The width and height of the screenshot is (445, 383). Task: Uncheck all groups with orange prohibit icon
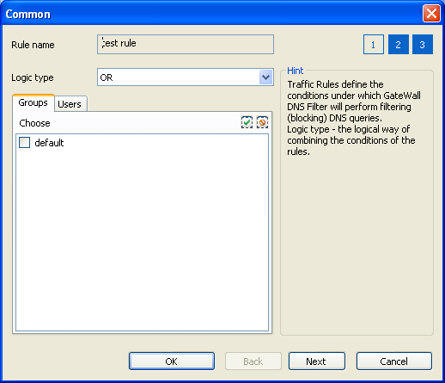point(262,122)
